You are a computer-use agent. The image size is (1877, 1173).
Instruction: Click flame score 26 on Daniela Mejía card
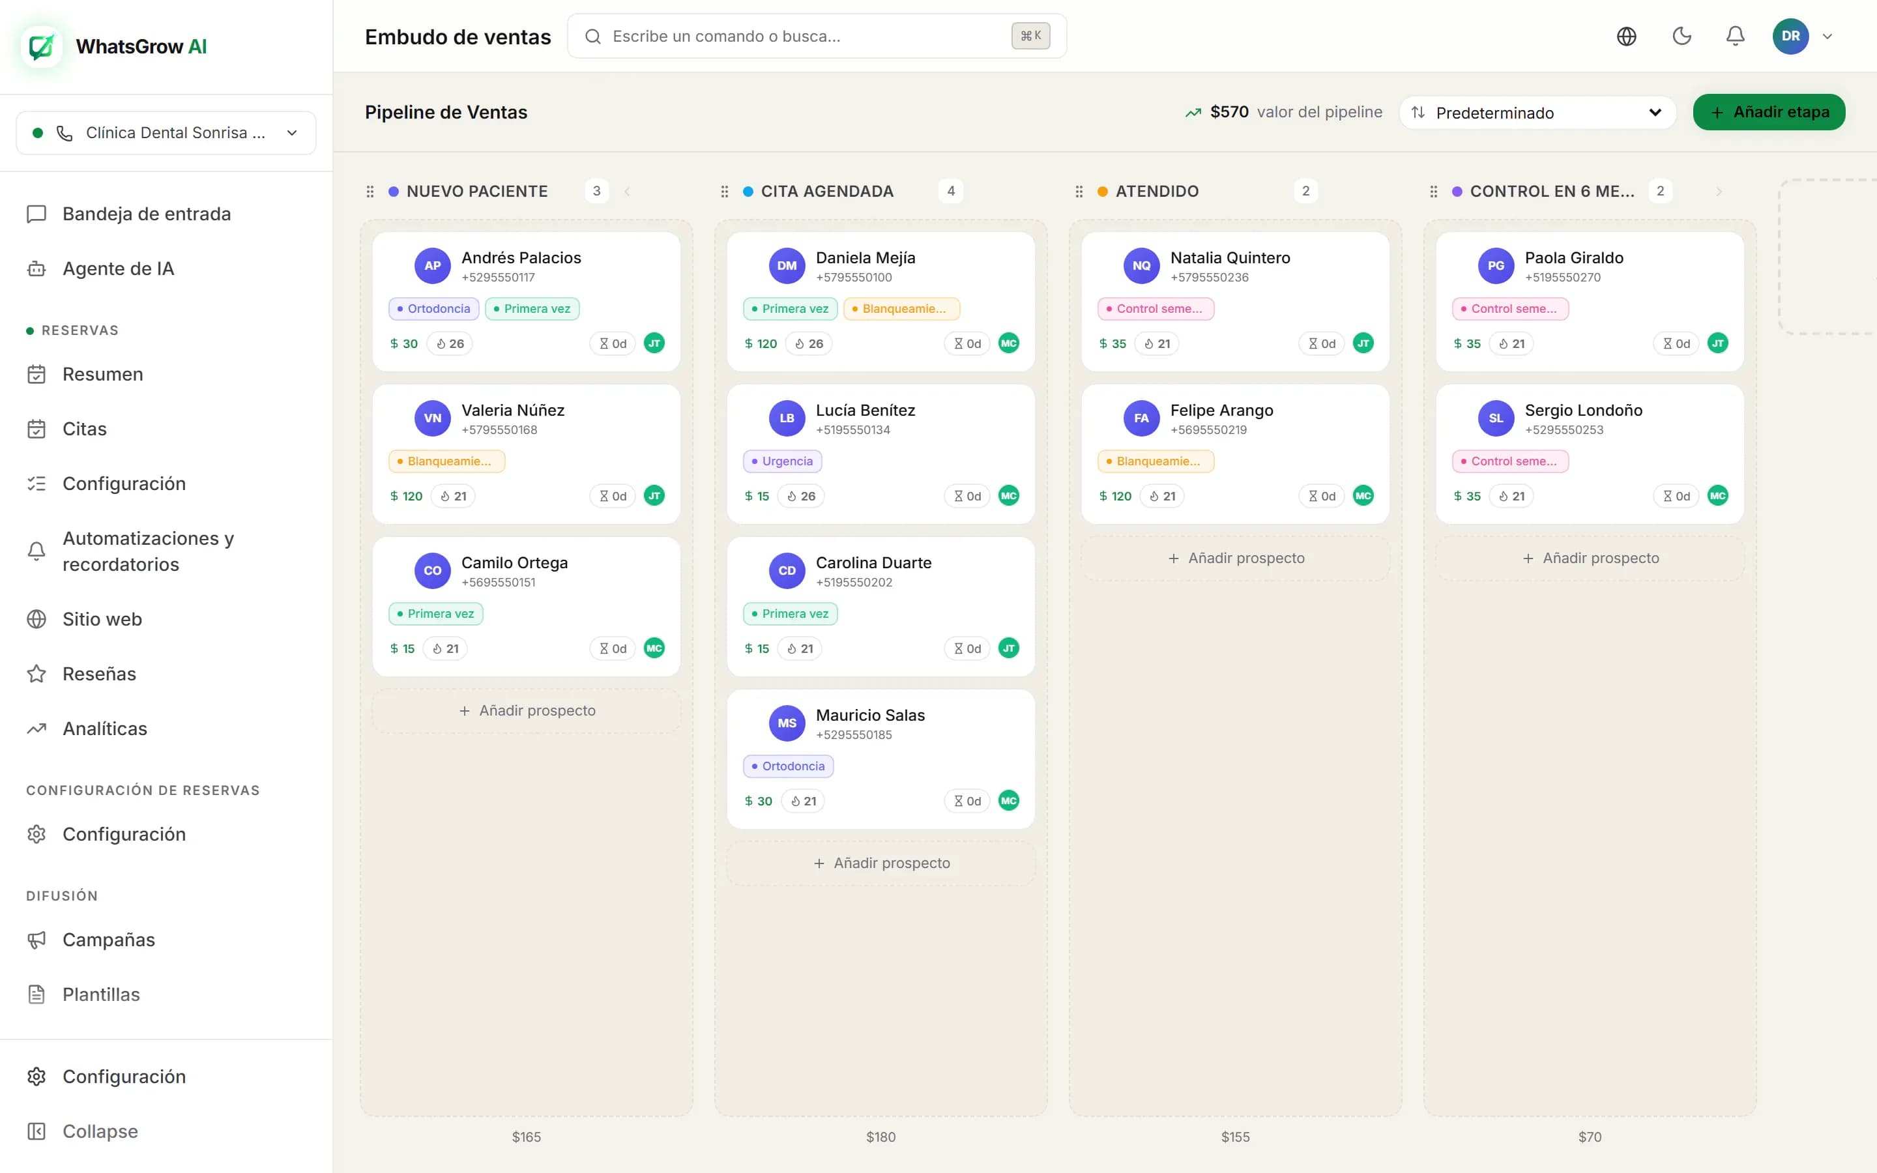(808, 343)
